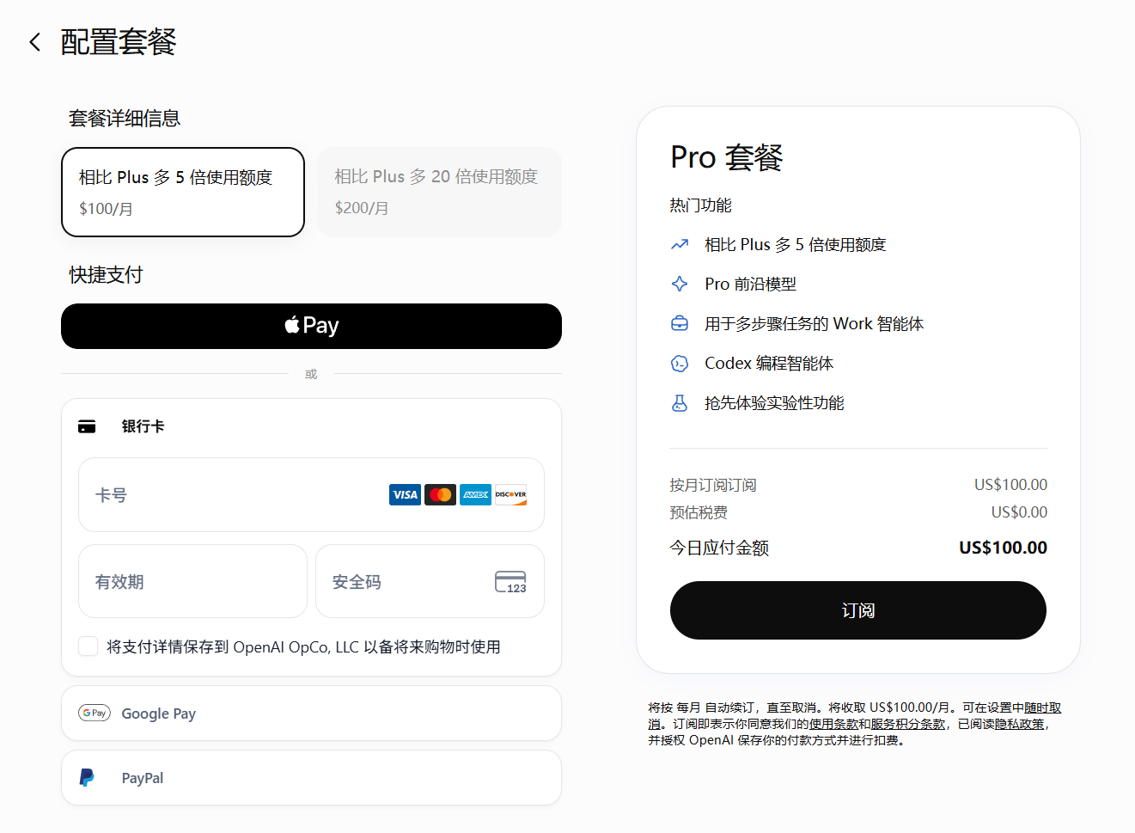This screenshot has width=1135, height=833.
Task: Focus the 卡号 card number field
Action: [311, 494]
